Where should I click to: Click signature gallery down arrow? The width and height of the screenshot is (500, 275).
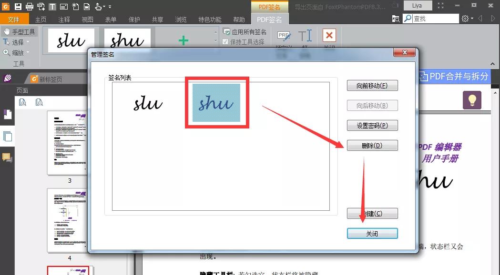point(215,41)
